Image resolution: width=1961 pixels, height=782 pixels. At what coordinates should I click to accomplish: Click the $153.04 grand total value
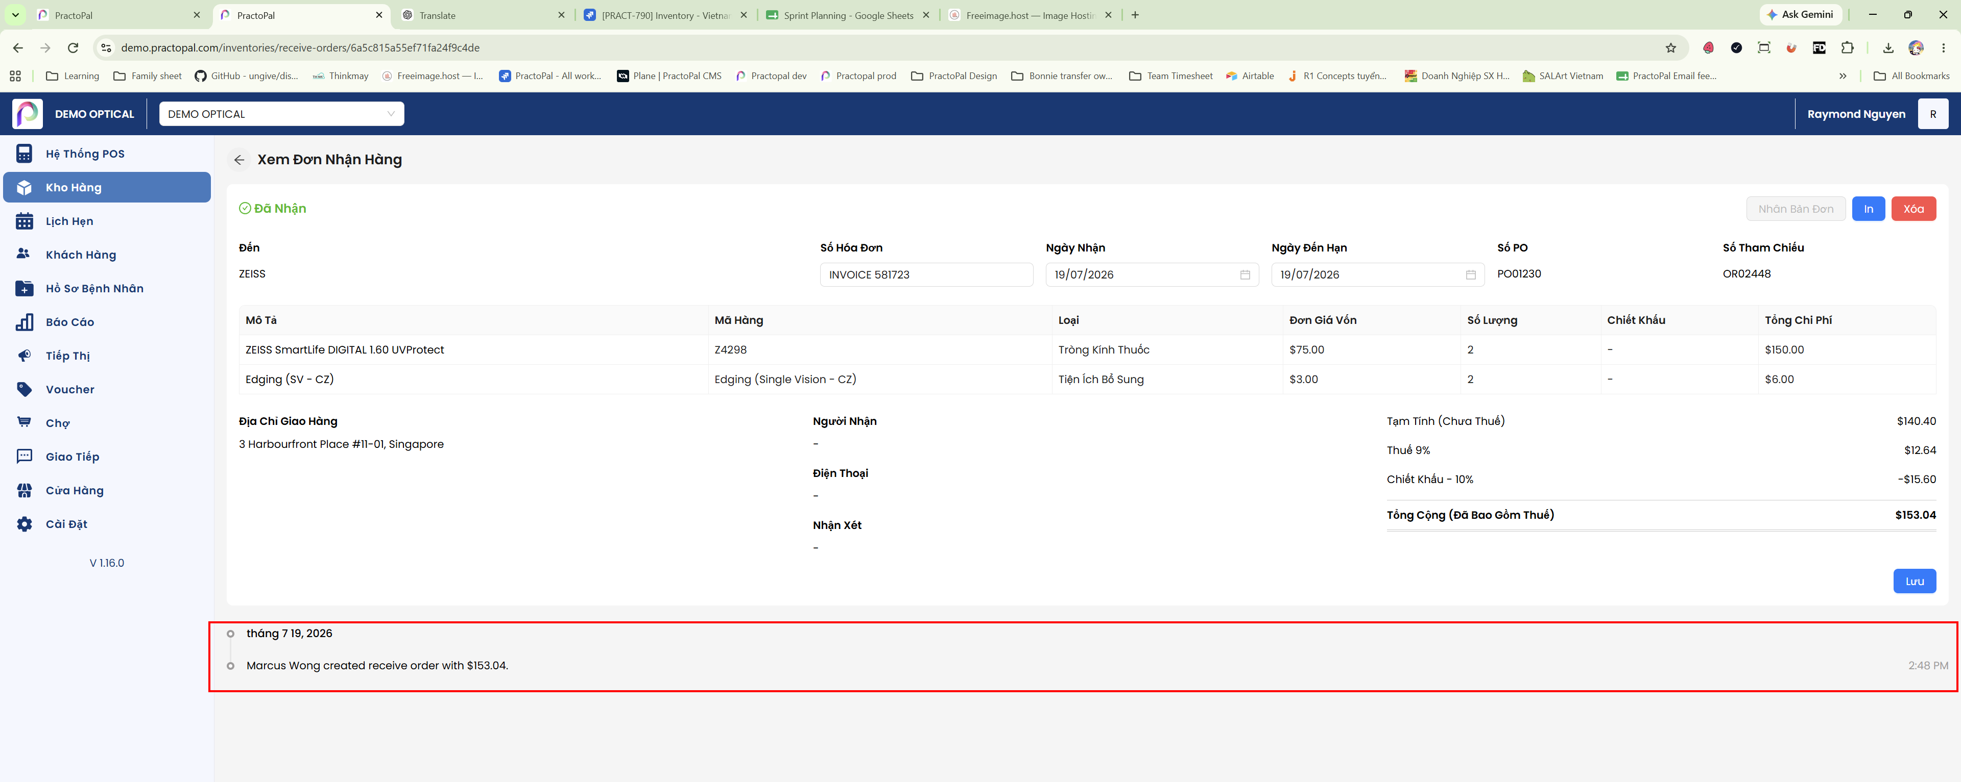(x=1916, y=515)
